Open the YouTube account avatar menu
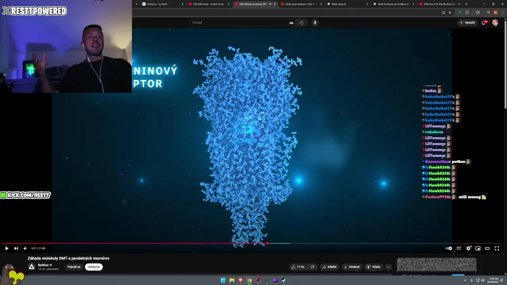Viewport: 507px width, 285px height. [x=495, y=23]
